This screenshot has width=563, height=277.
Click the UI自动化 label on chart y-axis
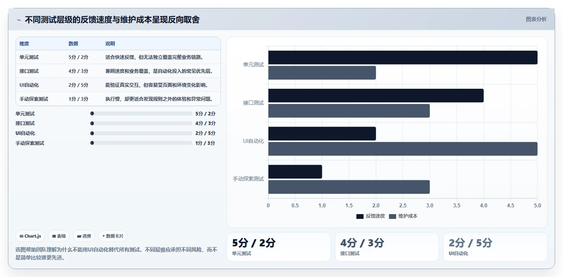click(253, 141)
